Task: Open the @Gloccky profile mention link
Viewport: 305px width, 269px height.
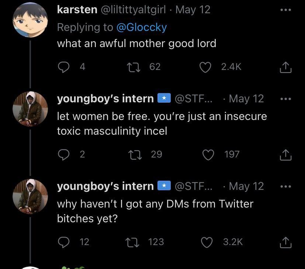Action: tap(141, 27)
